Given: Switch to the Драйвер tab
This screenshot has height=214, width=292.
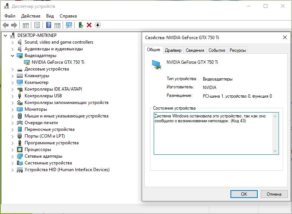Looking at the screenshot, I should point(173,50).
